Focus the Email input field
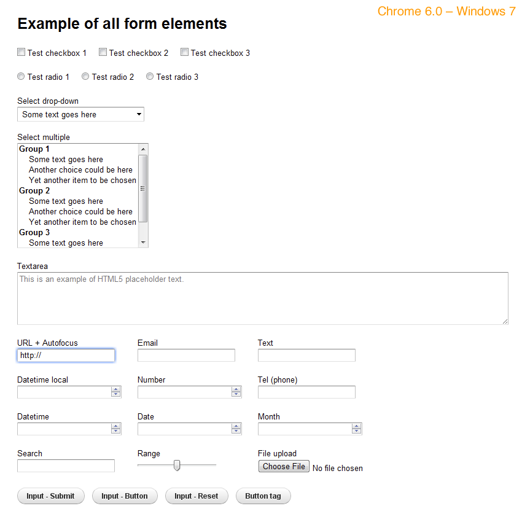Screen dimensions: 522x522 click(186, 356)
